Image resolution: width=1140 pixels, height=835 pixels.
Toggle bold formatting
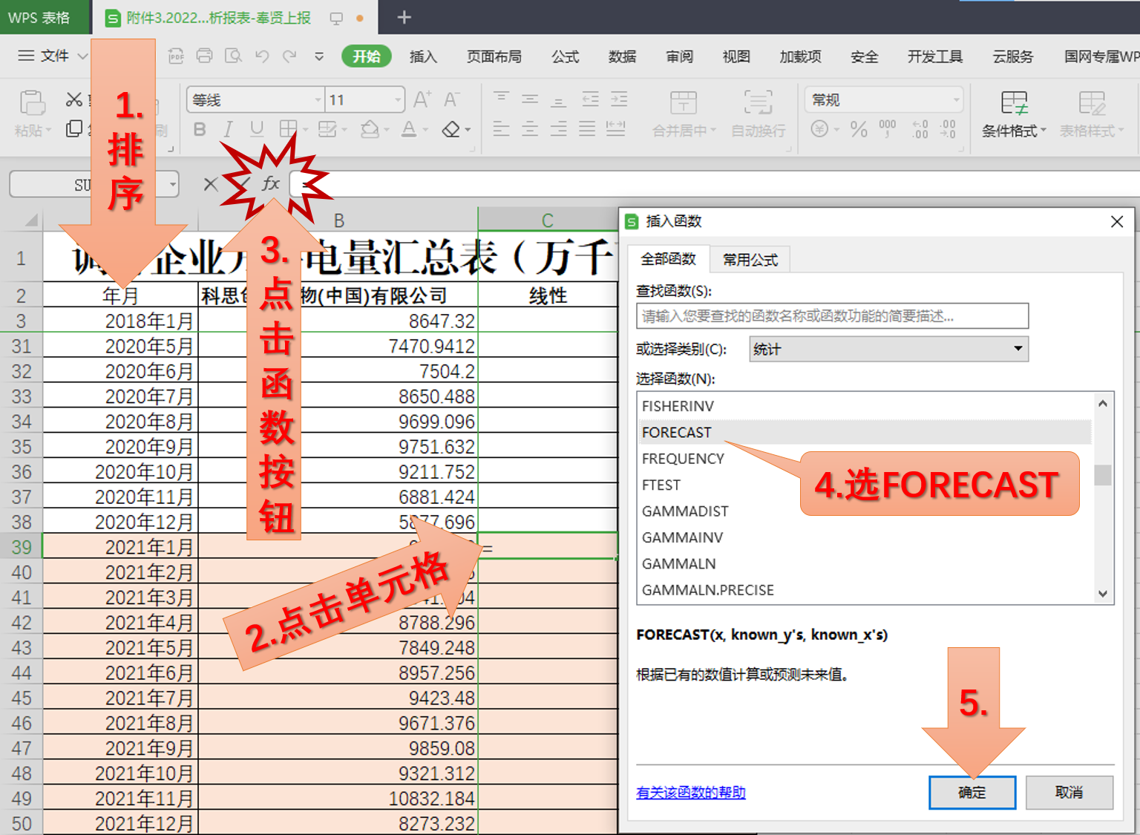[200, 129]
